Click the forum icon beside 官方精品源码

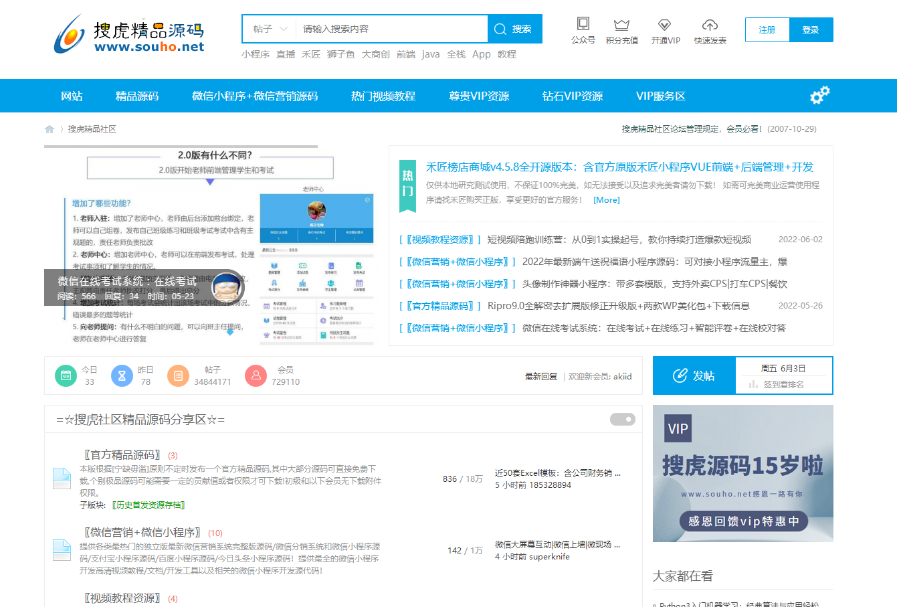(x=62, y=479)
